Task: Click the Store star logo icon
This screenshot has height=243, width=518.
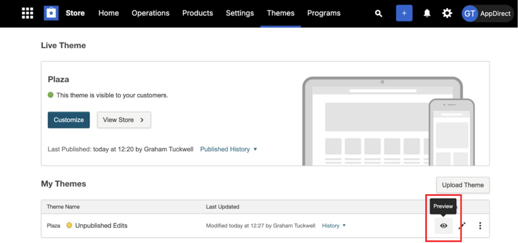Action: [x=51, y=13]
